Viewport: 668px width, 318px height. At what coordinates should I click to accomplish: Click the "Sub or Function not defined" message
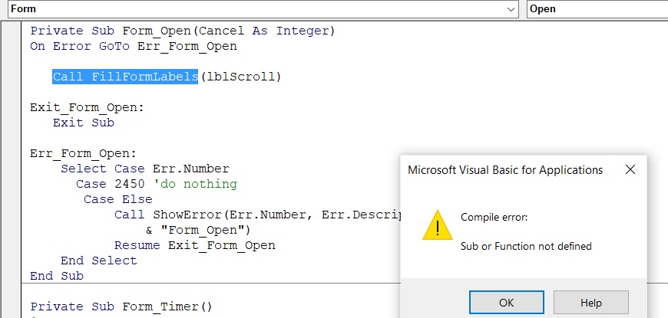pyautogui.click(x=526, y=246)
